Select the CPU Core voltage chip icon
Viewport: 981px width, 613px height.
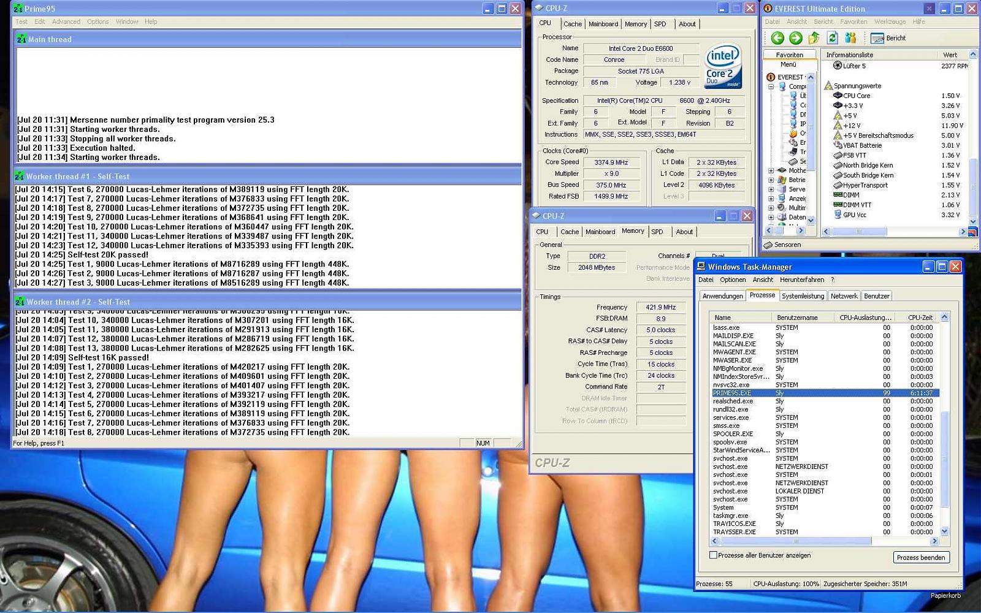[x=838, y=96]
